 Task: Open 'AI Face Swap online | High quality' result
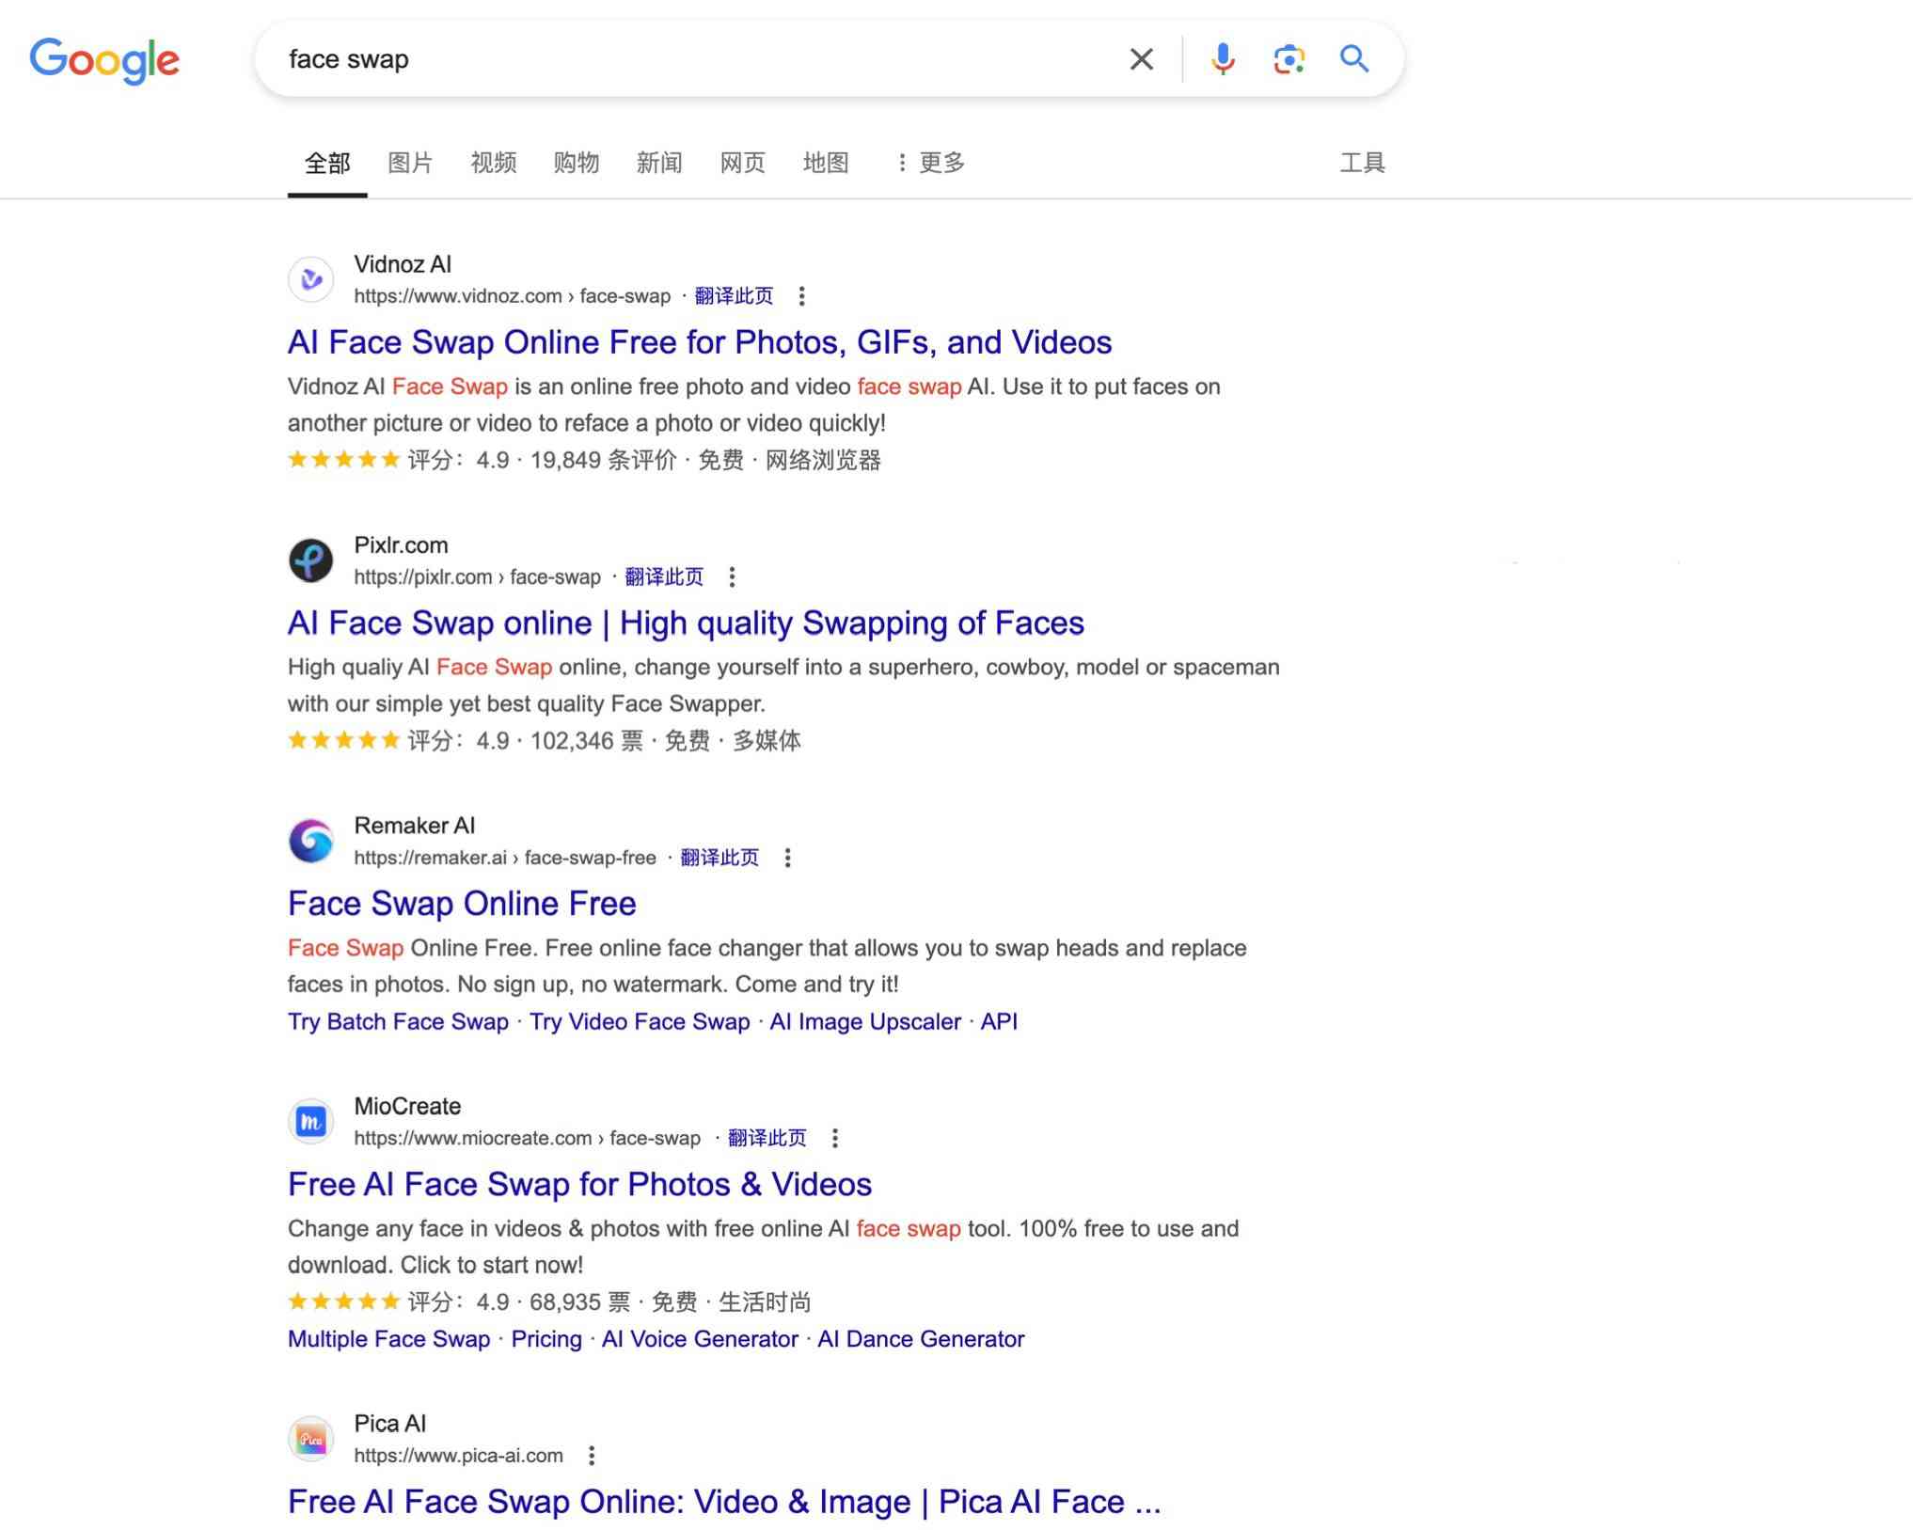[x=686, y=623]
